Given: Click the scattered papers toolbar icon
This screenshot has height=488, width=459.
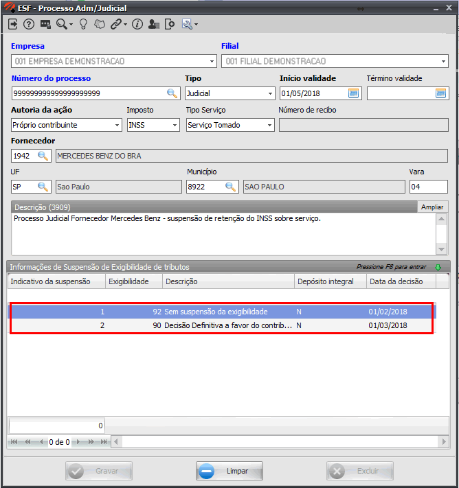Looking at the screenshot, I should point(100,24).
